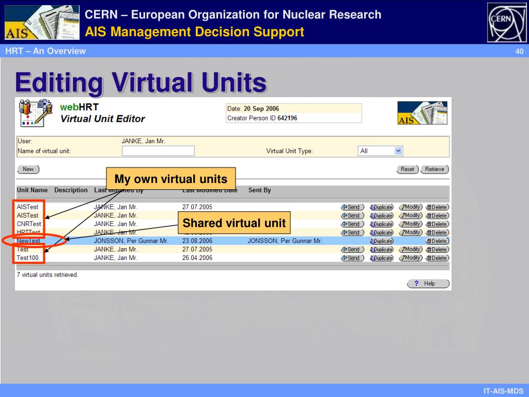Duplicate the shared NewTest unit
This screenshot has height=397, width=529.
pos(382,241)
